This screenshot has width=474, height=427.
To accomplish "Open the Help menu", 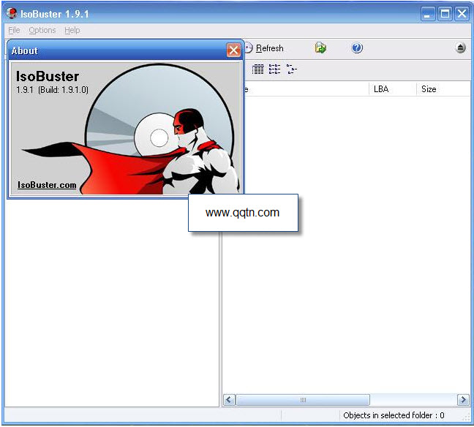I will click(x=72, y=30).
